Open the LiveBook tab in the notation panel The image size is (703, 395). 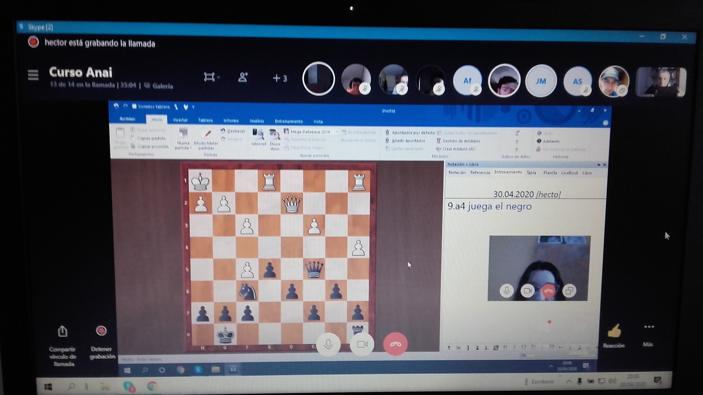[569, 173]
